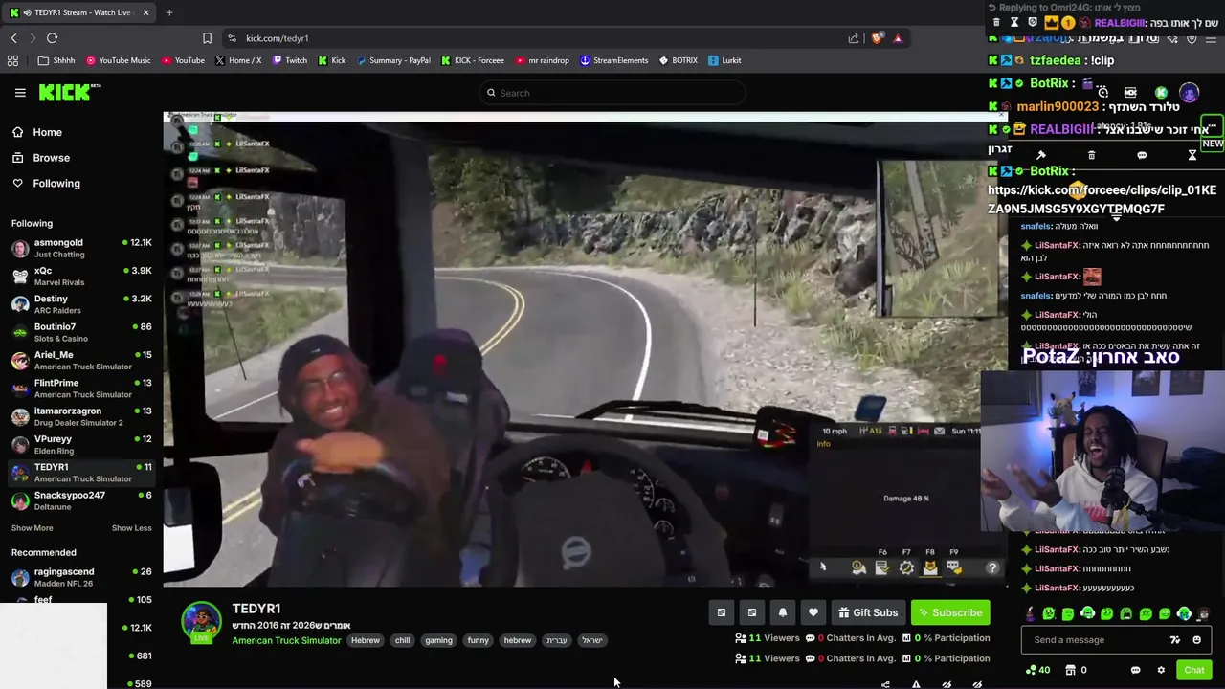1225x689 pixels.
Task: Collapse the following list with Show Less
Action: point(131,528)
